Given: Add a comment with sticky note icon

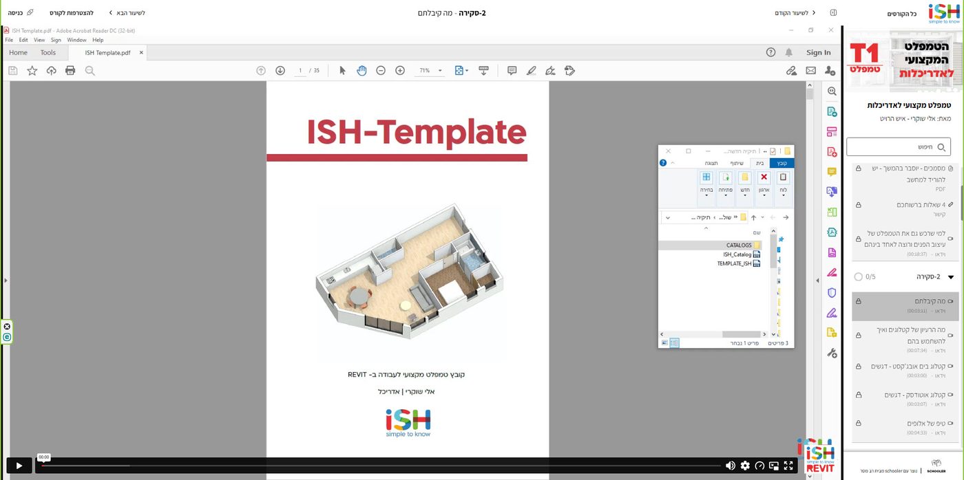Looking at the screenshot, I should [x=512, y=70].
